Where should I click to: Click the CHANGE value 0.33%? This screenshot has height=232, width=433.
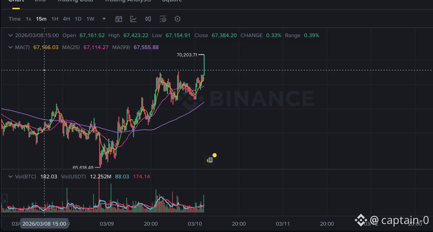coord(274,35)
